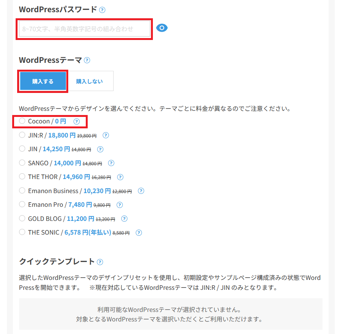Select the Emanon Business radio button
Image resolution: width=337 pixels, height=334 pixels.
pyautogui.click(x=22, y=190)
